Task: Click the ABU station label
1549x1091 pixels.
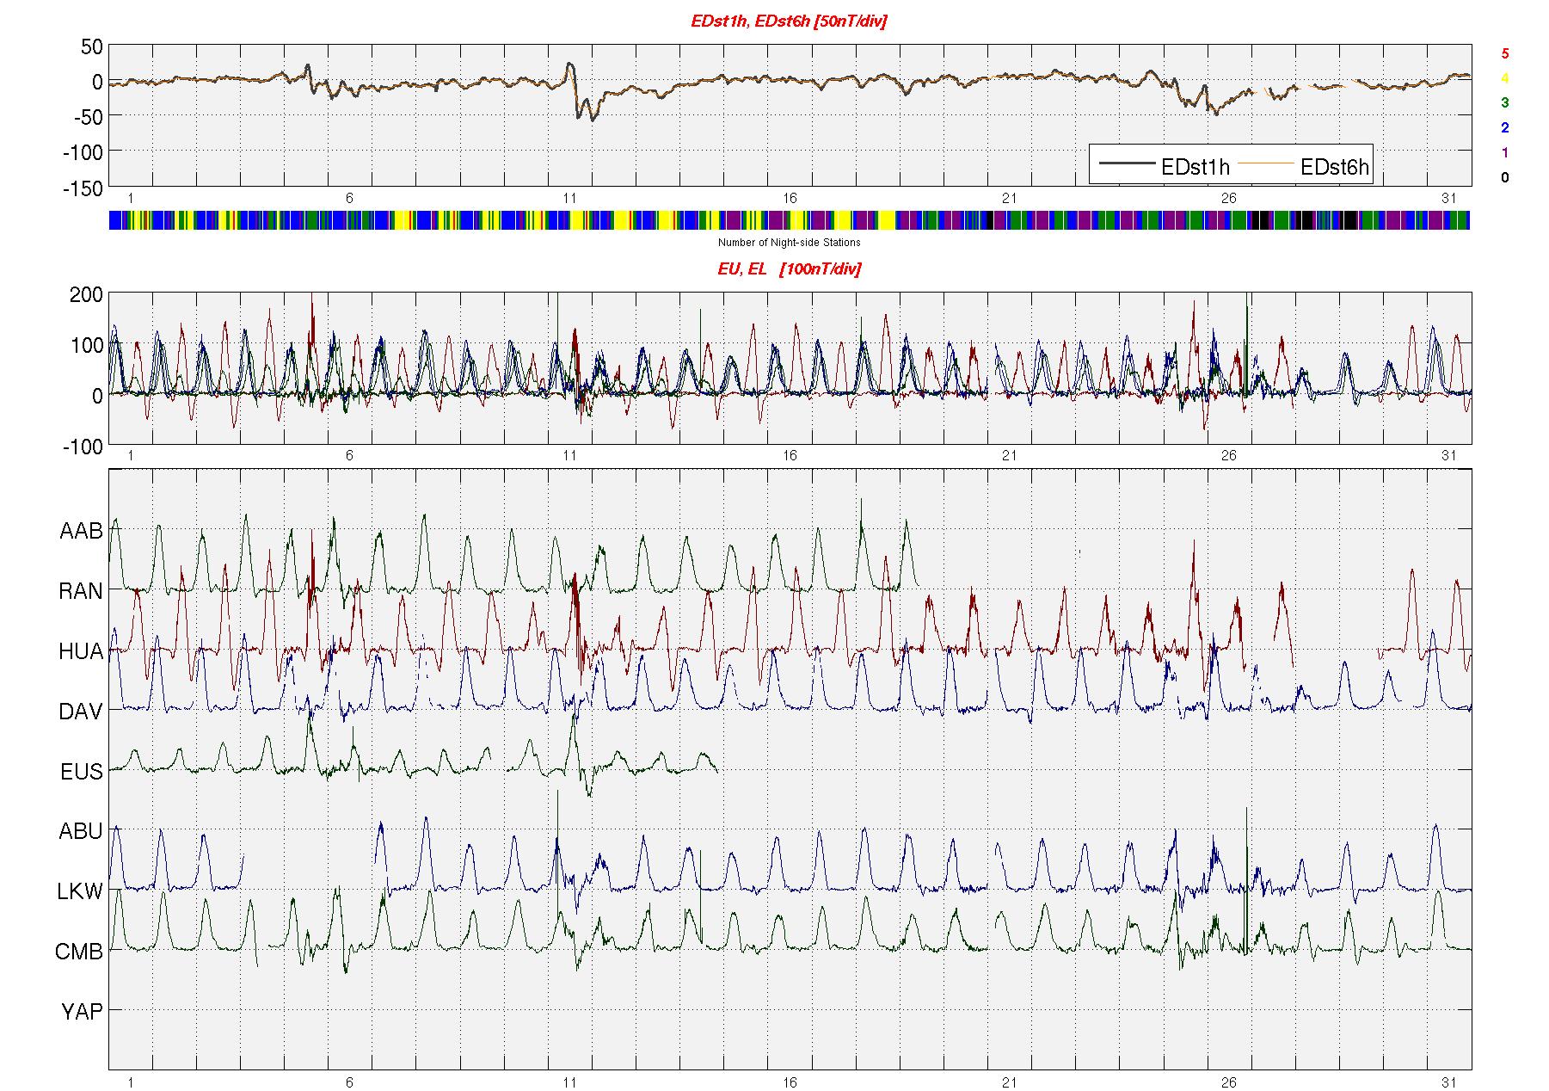Action: (81, 831)
